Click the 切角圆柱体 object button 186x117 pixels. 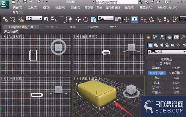(176, 73)
